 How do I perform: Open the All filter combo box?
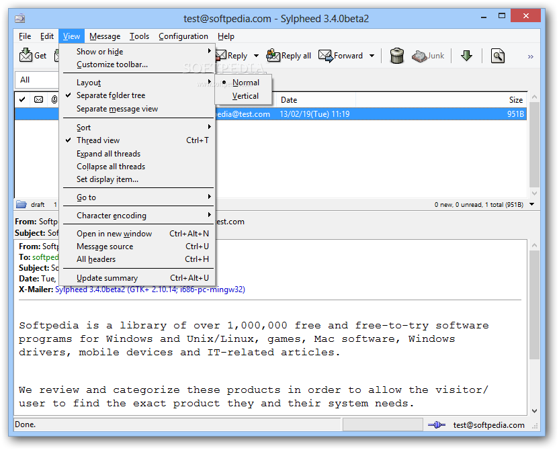pyautogui.click(x=37, y=80)
